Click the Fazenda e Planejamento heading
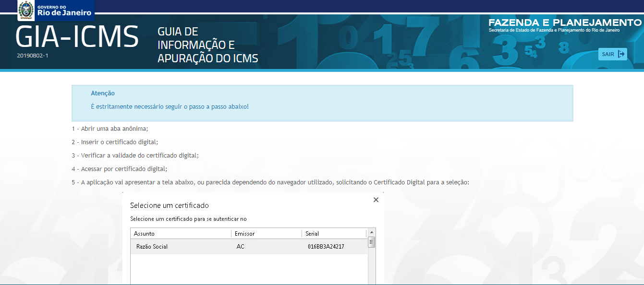Image resolution: width=644 pixels, height=285 pixels. coord(565,23)
